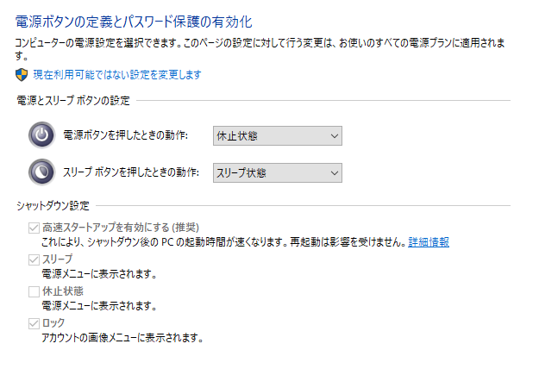This screenshot has height=375, width=539.
Task: Expand the 休止状態 power button dropdown
Action: [x=277, y=135]
